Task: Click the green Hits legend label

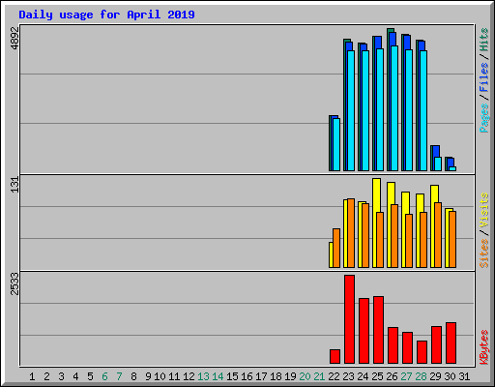Action: pos(484,40)
